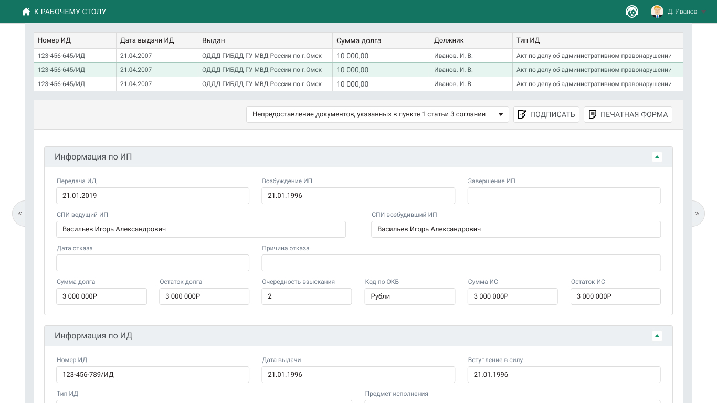Image resolution: width=717 pixels, height=403 pixels.
Task: Click the empty Причина отказа field
Action: click(x=461, y=263)
